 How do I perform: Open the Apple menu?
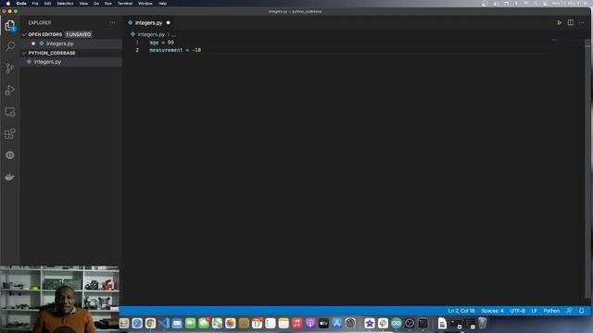tap(8, 4)
